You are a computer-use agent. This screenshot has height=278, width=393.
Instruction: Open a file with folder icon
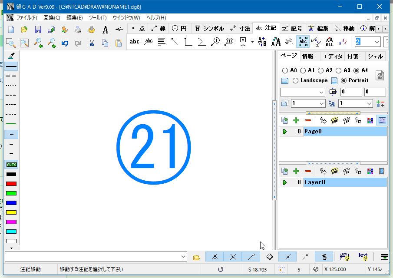(x=24, y=30)
